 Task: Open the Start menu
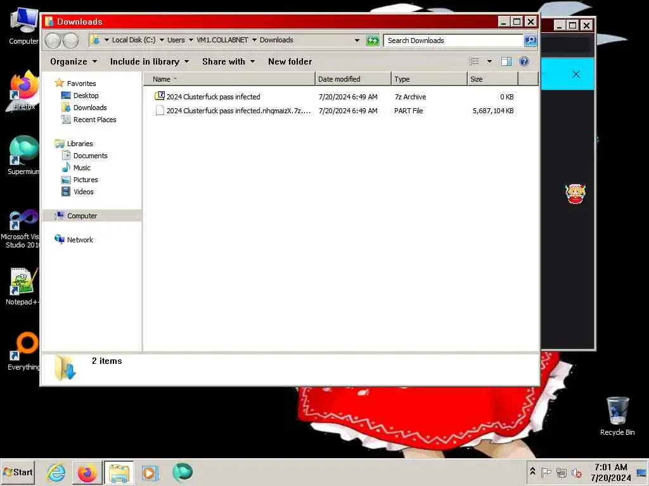18,472
